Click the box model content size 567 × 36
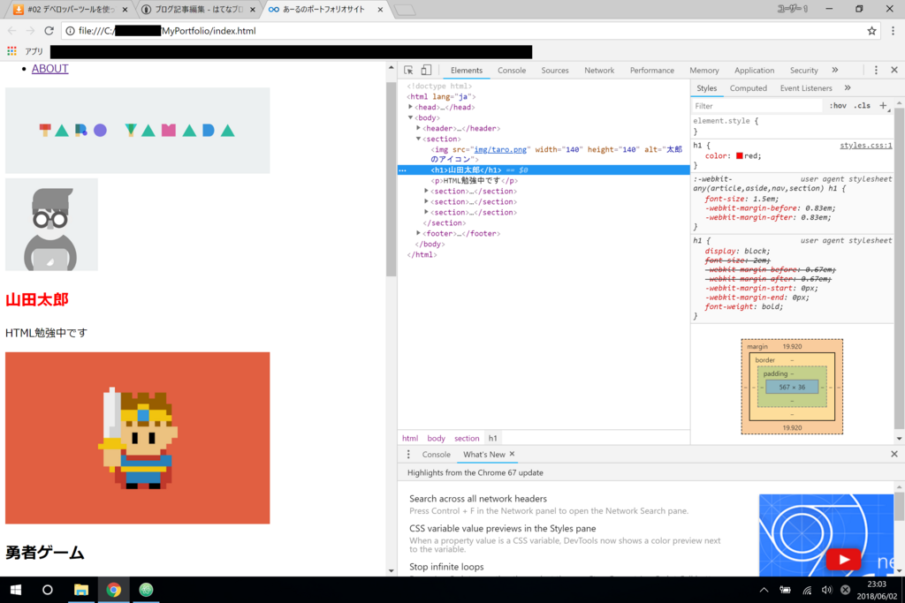905x603 pixels. (792, 387)
